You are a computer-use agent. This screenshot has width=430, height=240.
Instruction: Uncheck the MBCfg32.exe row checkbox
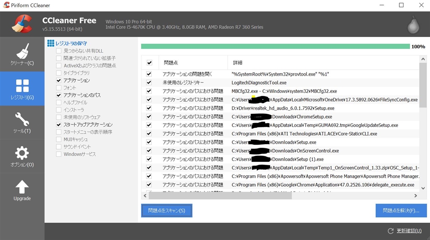click(149, 91)
